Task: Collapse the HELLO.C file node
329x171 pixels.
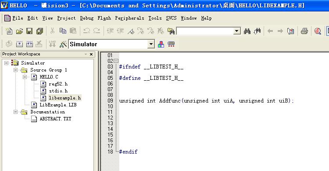Action: pyautogui.click(x=25, y=77)
